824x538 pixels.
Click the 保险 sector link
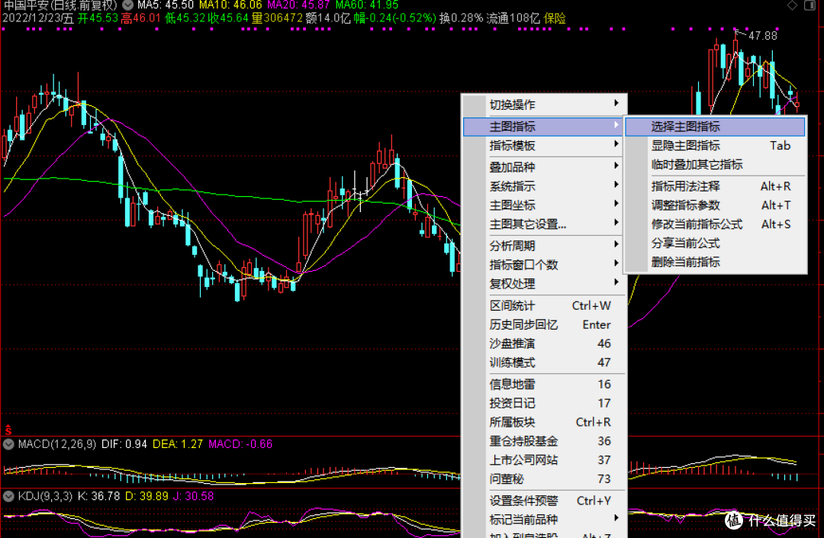[x=555, y=18]
